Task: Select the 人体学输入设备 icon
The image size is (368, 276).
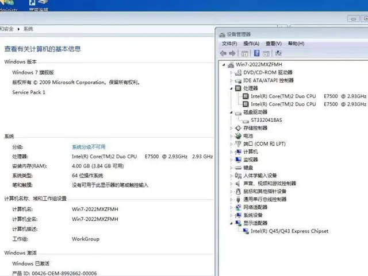Action: [238, 176]
